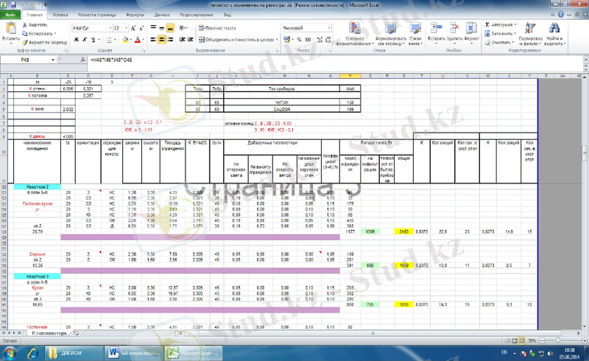Click the Объединить и поместить в центре button
Viewport: 589px width, 361px height.
click(x=237, y=39)
